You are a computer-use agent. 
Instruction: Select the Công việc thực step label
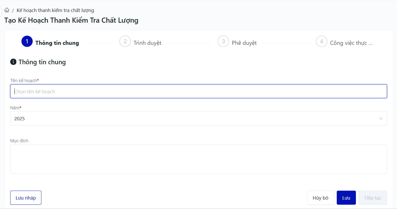coord(351,43)
